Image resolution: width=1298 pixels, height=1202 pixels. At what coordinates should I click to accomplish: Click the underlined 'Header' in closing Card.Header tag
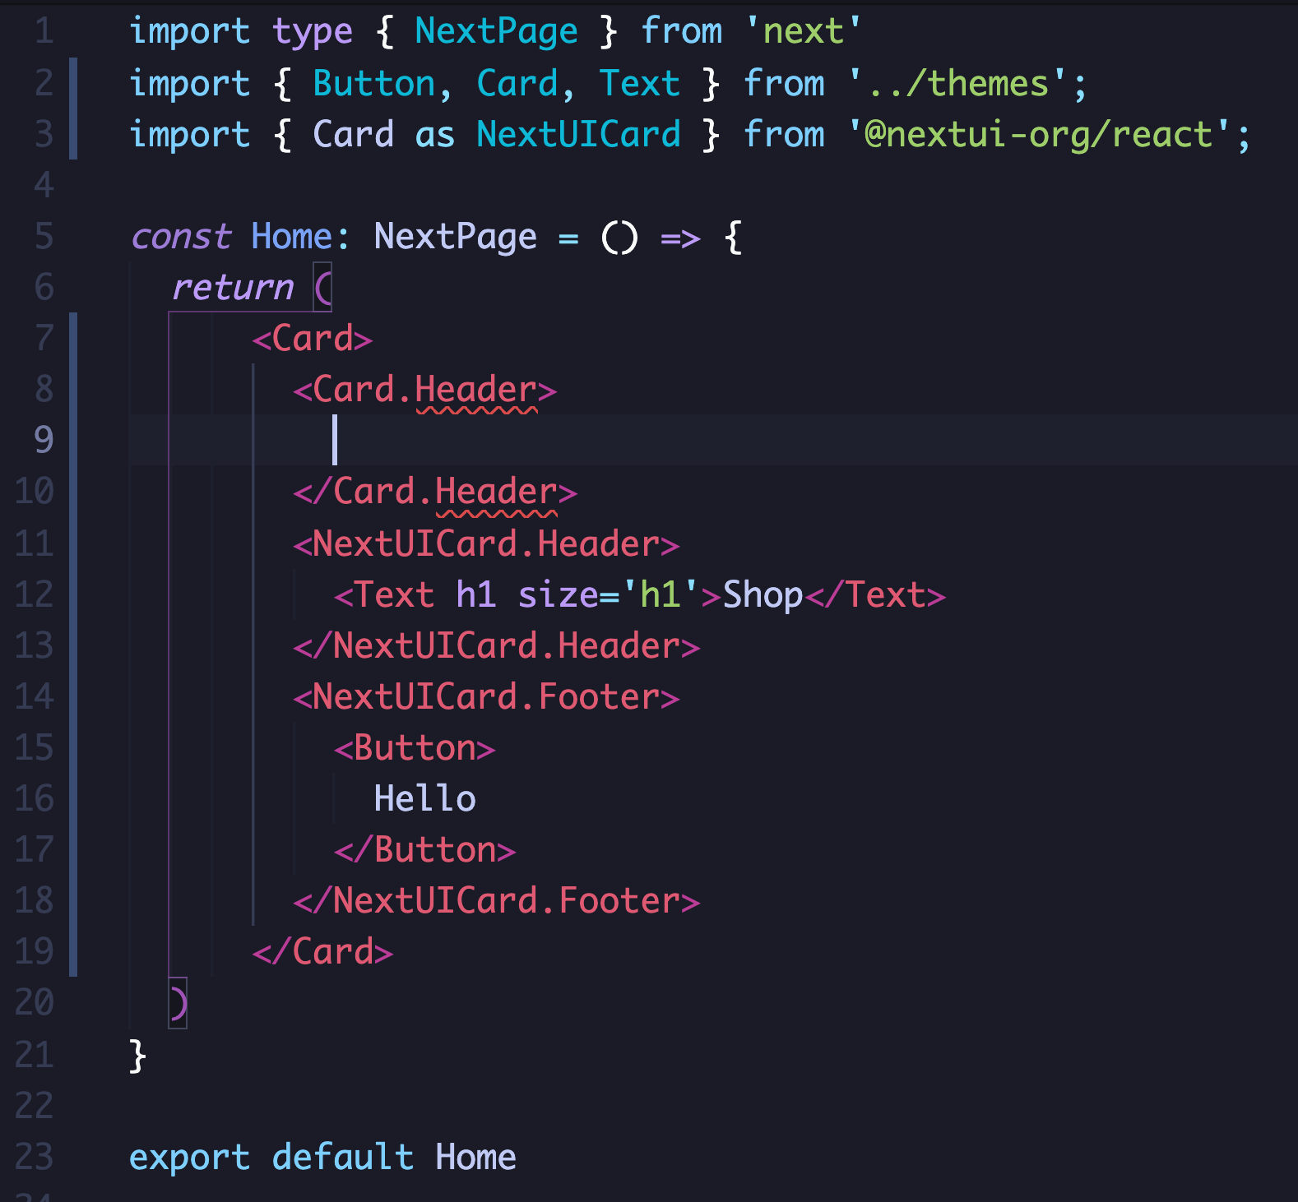coord(496,492)
